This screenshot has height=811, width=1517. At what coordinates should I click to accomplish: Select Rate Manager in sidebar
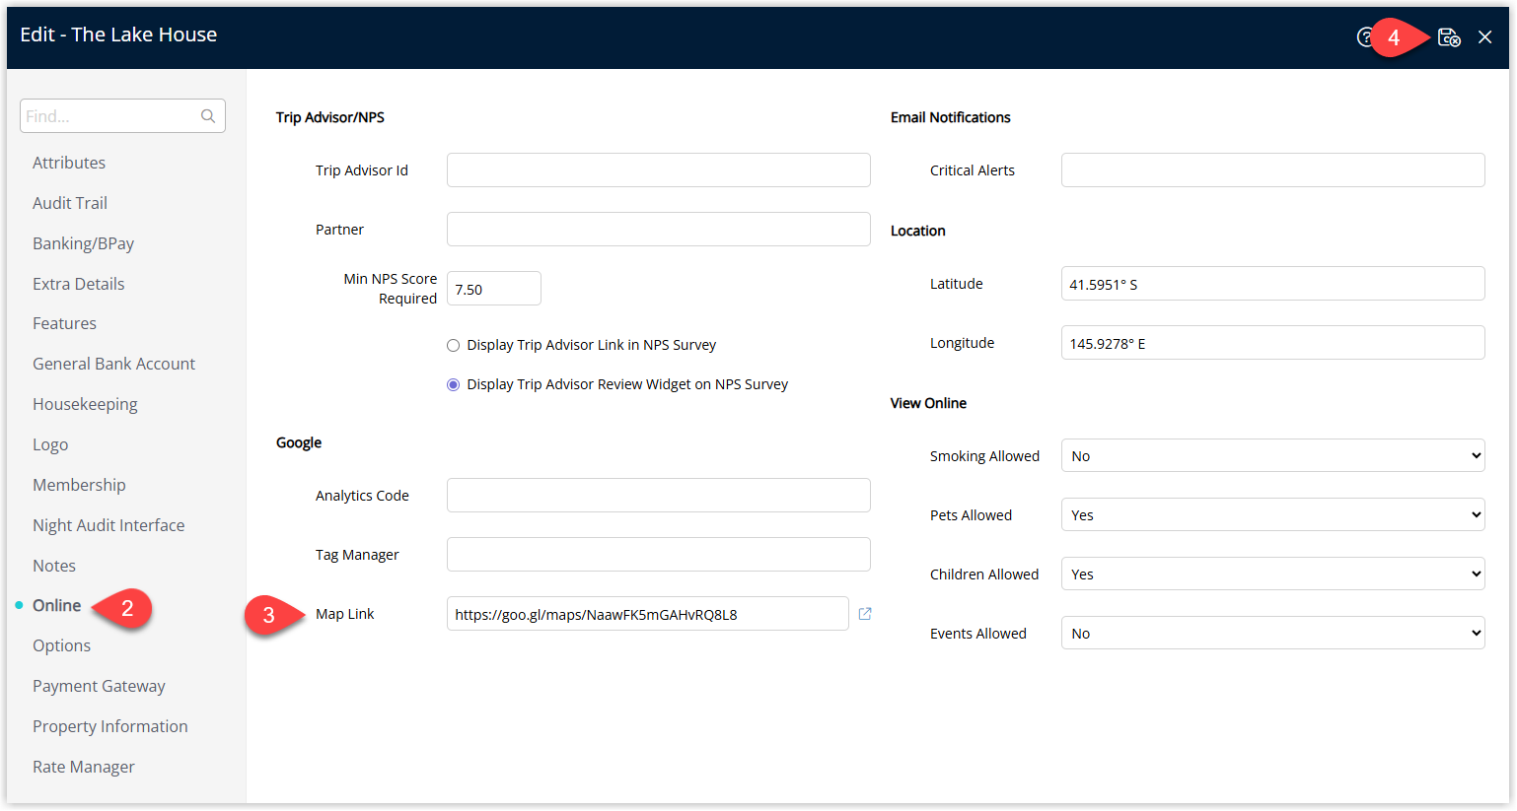pos(84,767)
